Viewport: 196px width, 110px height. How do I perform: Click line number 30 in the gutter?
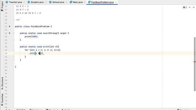6,53
